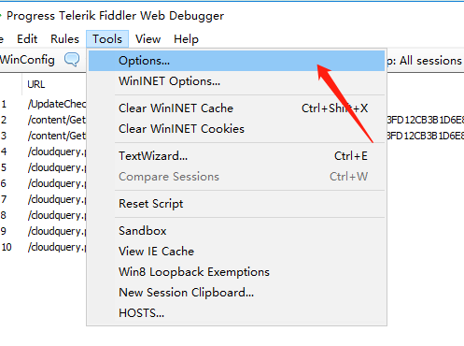Open the Help menu
Viewport: 464px width, 346px height.
pyautogui.click(x=186, y=39)
